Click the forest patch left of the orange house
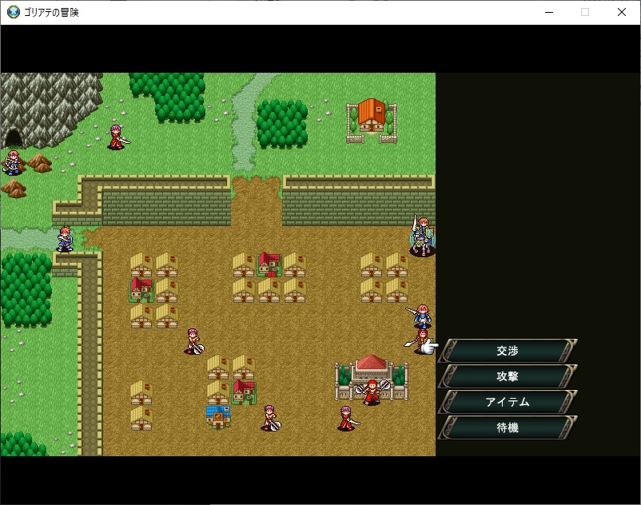 tap(282, 124)
